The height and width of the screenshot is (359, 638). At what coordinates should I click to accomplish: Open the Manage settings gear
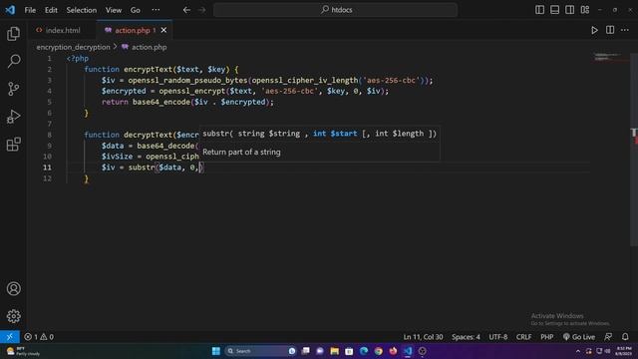pyautogui.click(x=13, y=316)
